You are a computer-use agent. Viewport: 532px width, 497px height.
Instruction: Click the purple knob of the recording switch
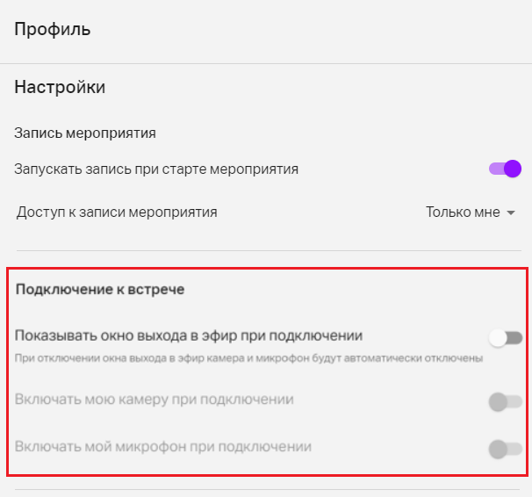click(513, 169)
